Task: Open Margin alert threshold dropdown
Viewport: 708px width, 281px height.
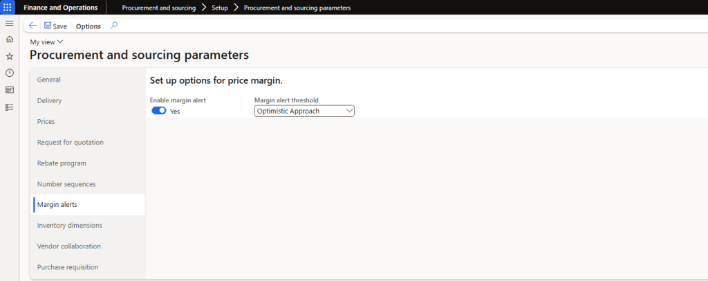Action: (x=304, y=111)
